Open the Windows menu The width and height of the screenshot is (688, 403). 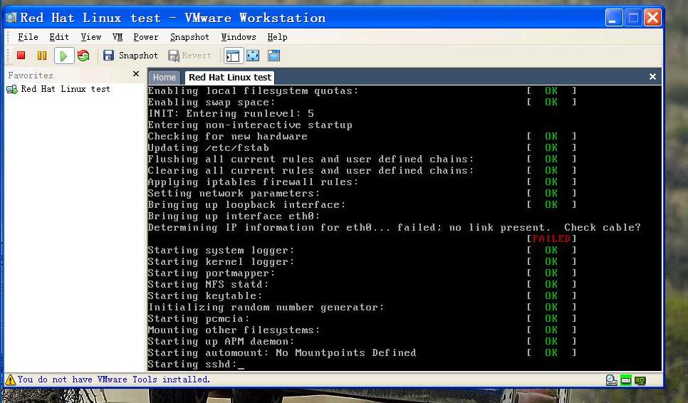pyautogui.click(x=239, y=37)
